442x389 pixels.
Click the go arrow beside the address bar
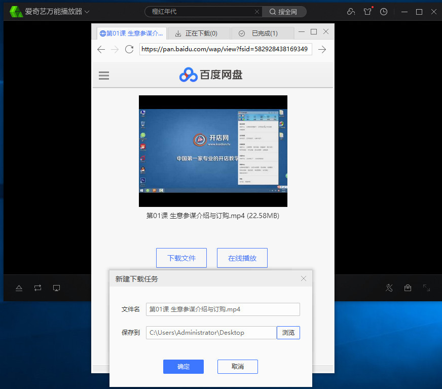click(322, 49)
